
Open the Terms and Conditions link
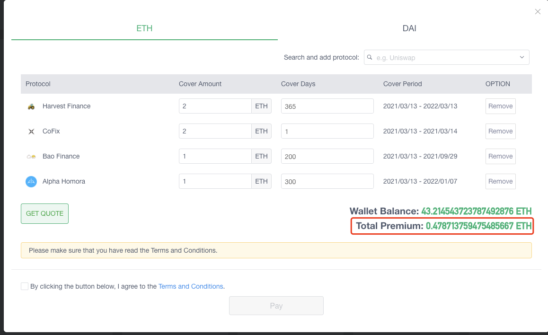click(x=190, y=286)
